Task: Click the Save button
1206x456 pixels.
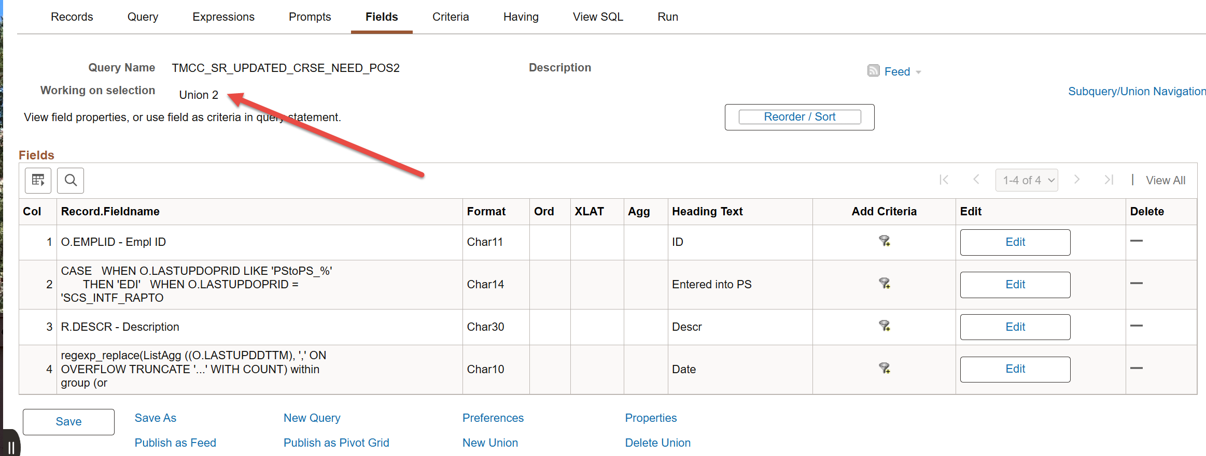Action: click(68, 422)
